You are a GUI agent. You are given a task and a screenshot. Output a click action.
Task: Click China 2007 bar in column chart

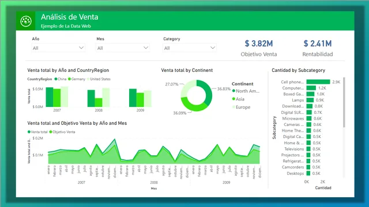pos(49,97)
